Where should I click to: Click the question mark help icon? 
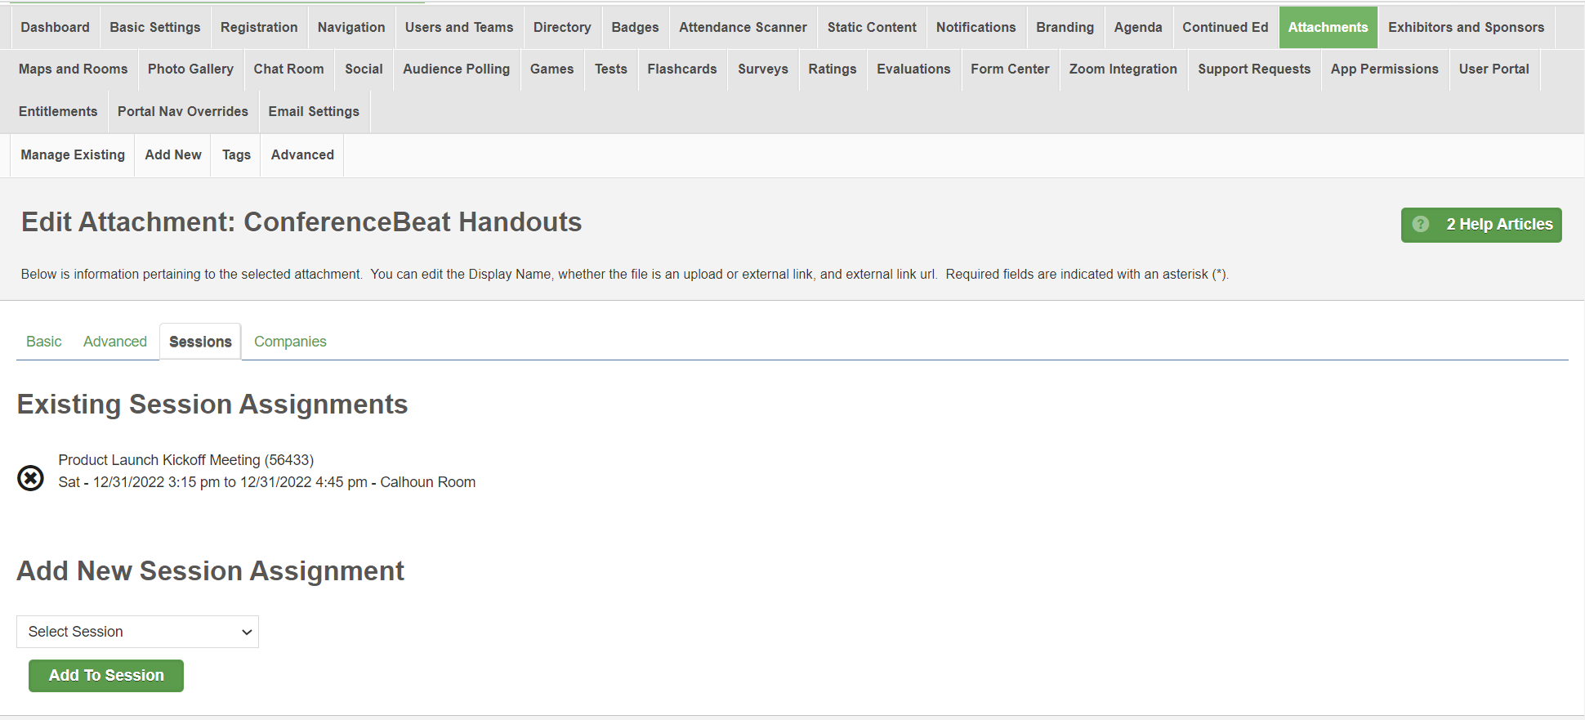(x=1421, y=225)
